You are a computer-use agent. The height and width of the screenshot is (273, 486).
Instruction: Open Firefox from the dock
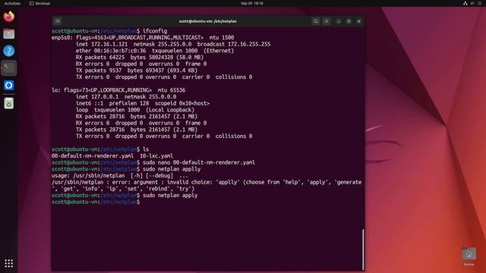[x=8, y=17]
